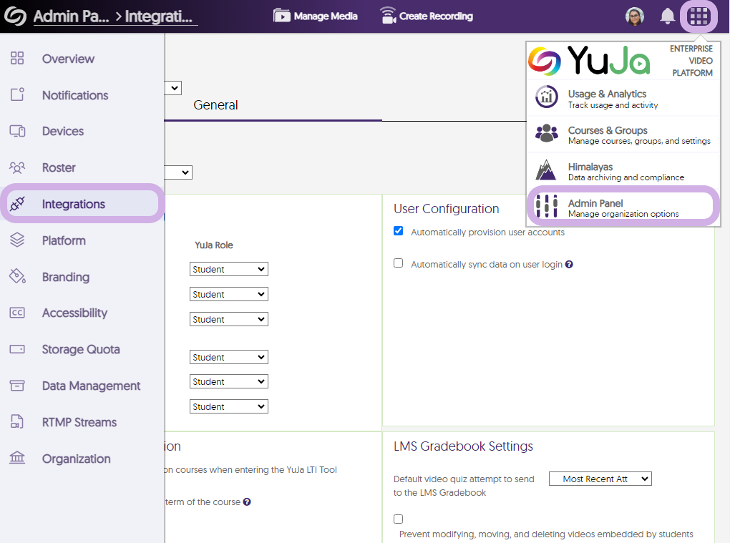Open the Most Recent Att gradebook dropdown
Screen dimensions: 730x543
600,479
